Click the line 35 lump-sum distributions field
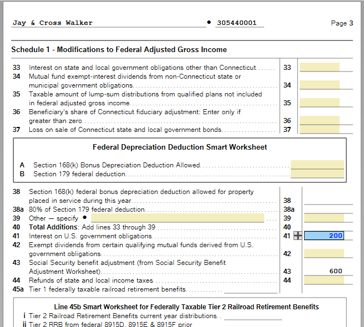 click(320, 103)
